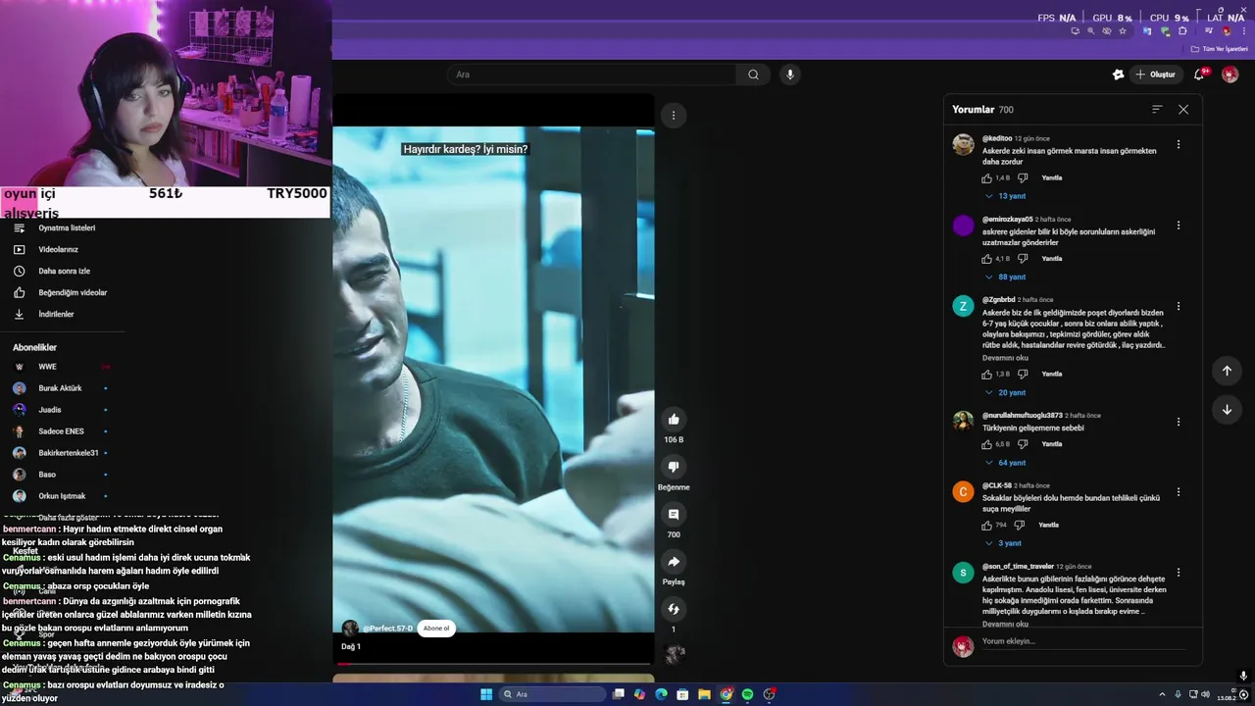Screen dimensions: 1255x706
Task: Go to the previous Short with up arrow
Action: pyautogui.click(x=1227, y=371)
